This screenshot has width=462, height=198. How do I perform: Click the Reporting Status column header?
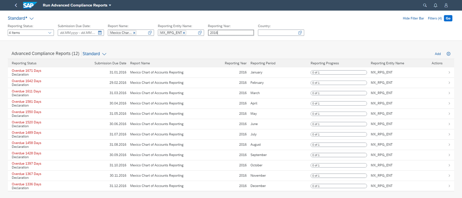[x=24, y=63]
